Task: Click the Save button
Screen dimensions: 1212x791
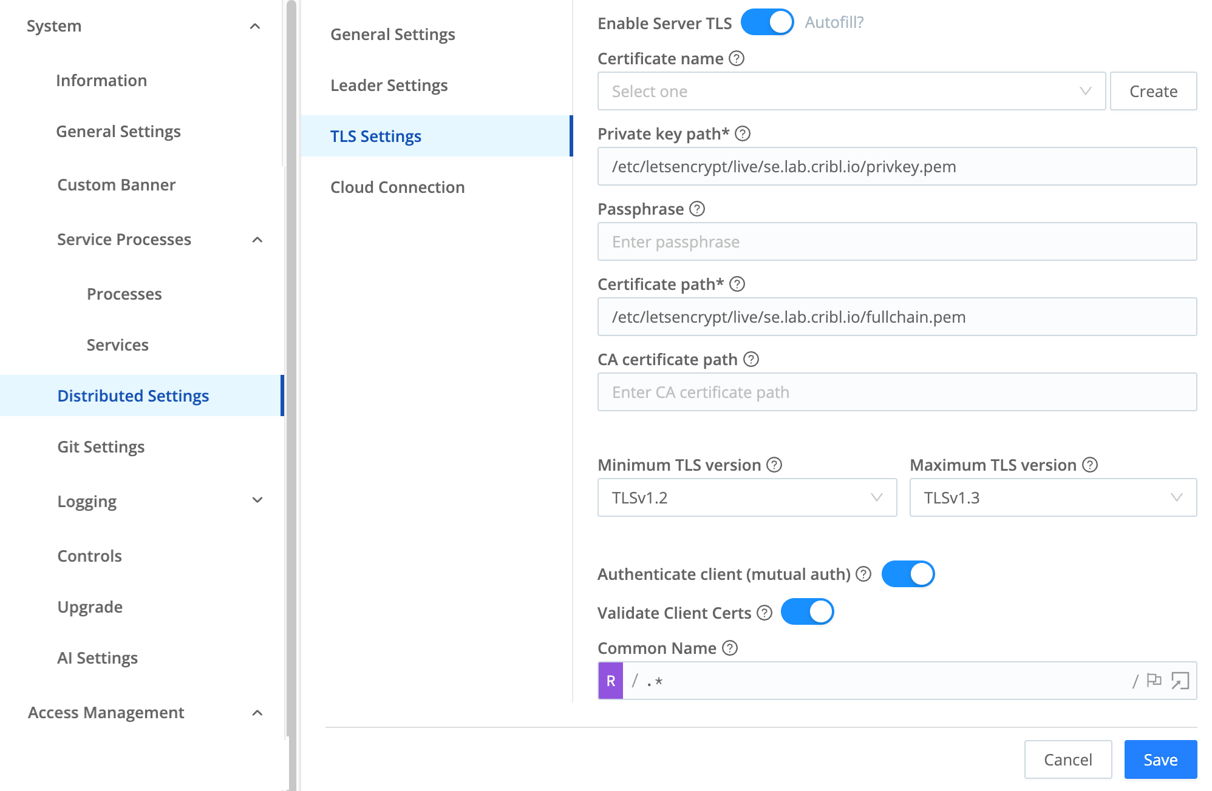Action: [1160, 759]
